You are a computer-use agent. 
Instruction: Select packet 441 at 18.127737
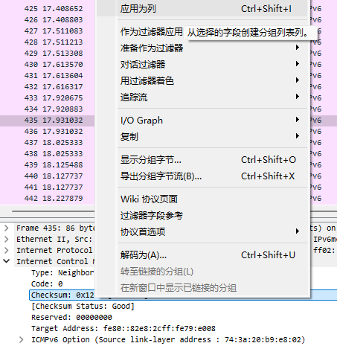click(47, 188)
